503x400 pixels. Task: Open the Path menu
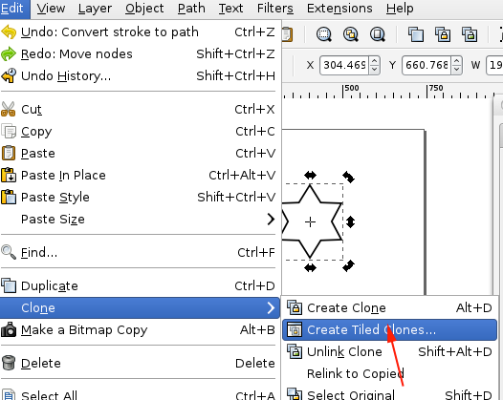[191, 9]
